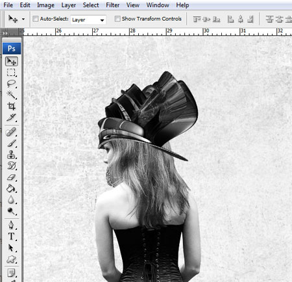Screen dimensions: 292x282
Task: Expand the collapsed toolbox panel arrows
Action: [x=5, y=33]
